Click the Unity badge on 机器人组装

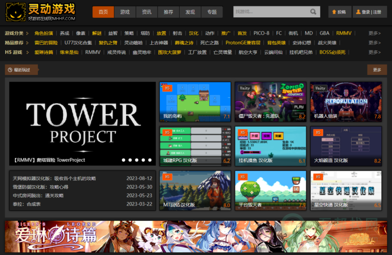320,88
